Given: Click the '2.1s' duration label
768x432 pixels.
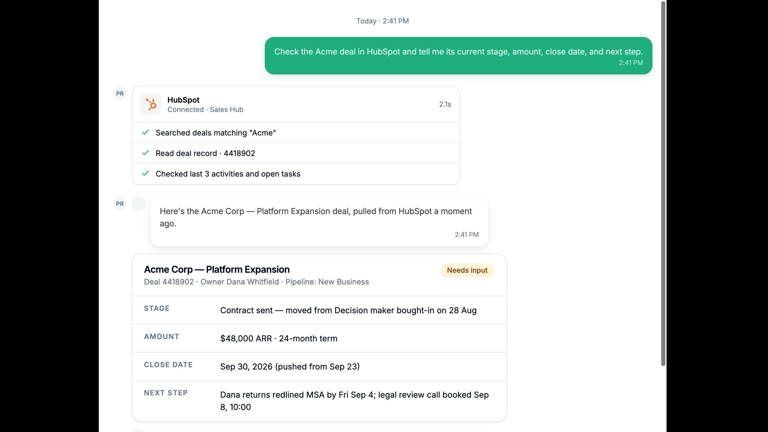Looking at the screenshot, I should (x=445, y=104).
